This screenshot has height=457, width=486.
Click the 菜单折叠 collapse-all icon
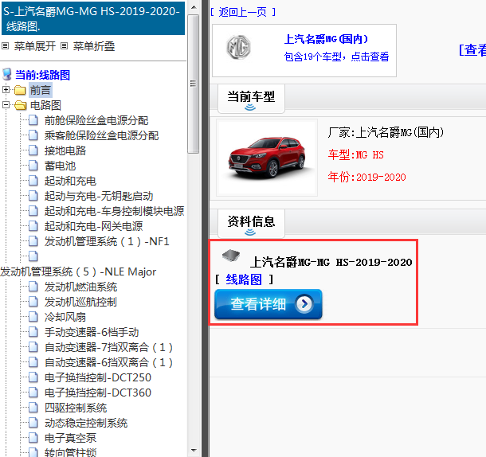pyautogui.click(x=64, y=46)
